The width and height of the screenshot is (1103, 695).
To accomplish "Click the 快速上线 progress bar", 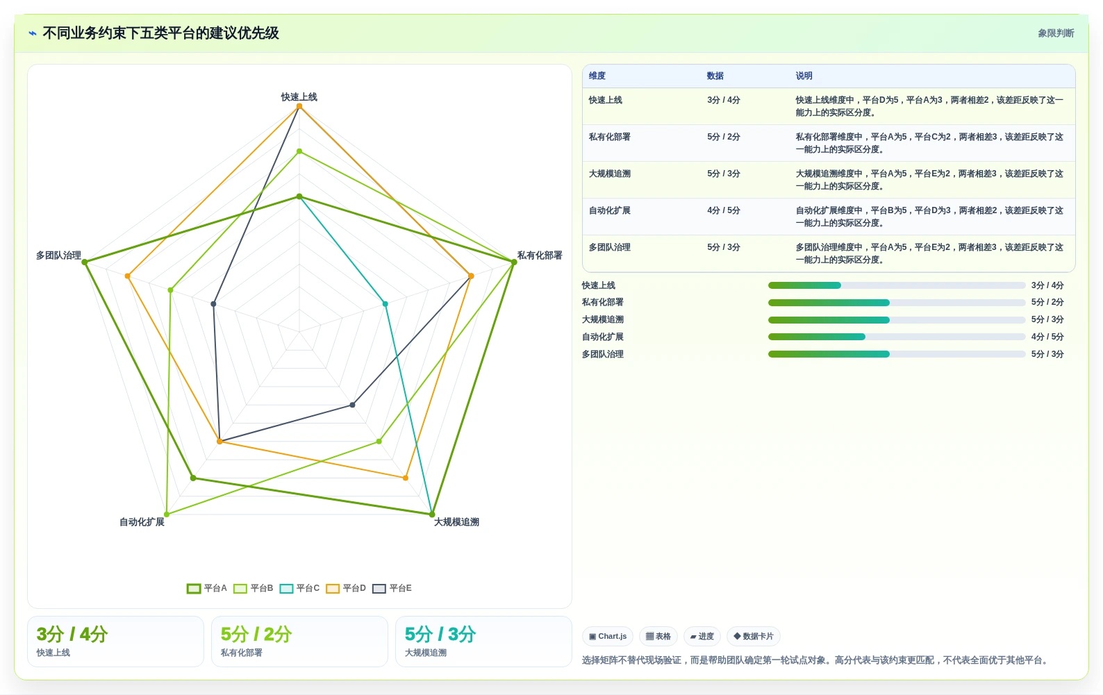I will tap(897, 285).
